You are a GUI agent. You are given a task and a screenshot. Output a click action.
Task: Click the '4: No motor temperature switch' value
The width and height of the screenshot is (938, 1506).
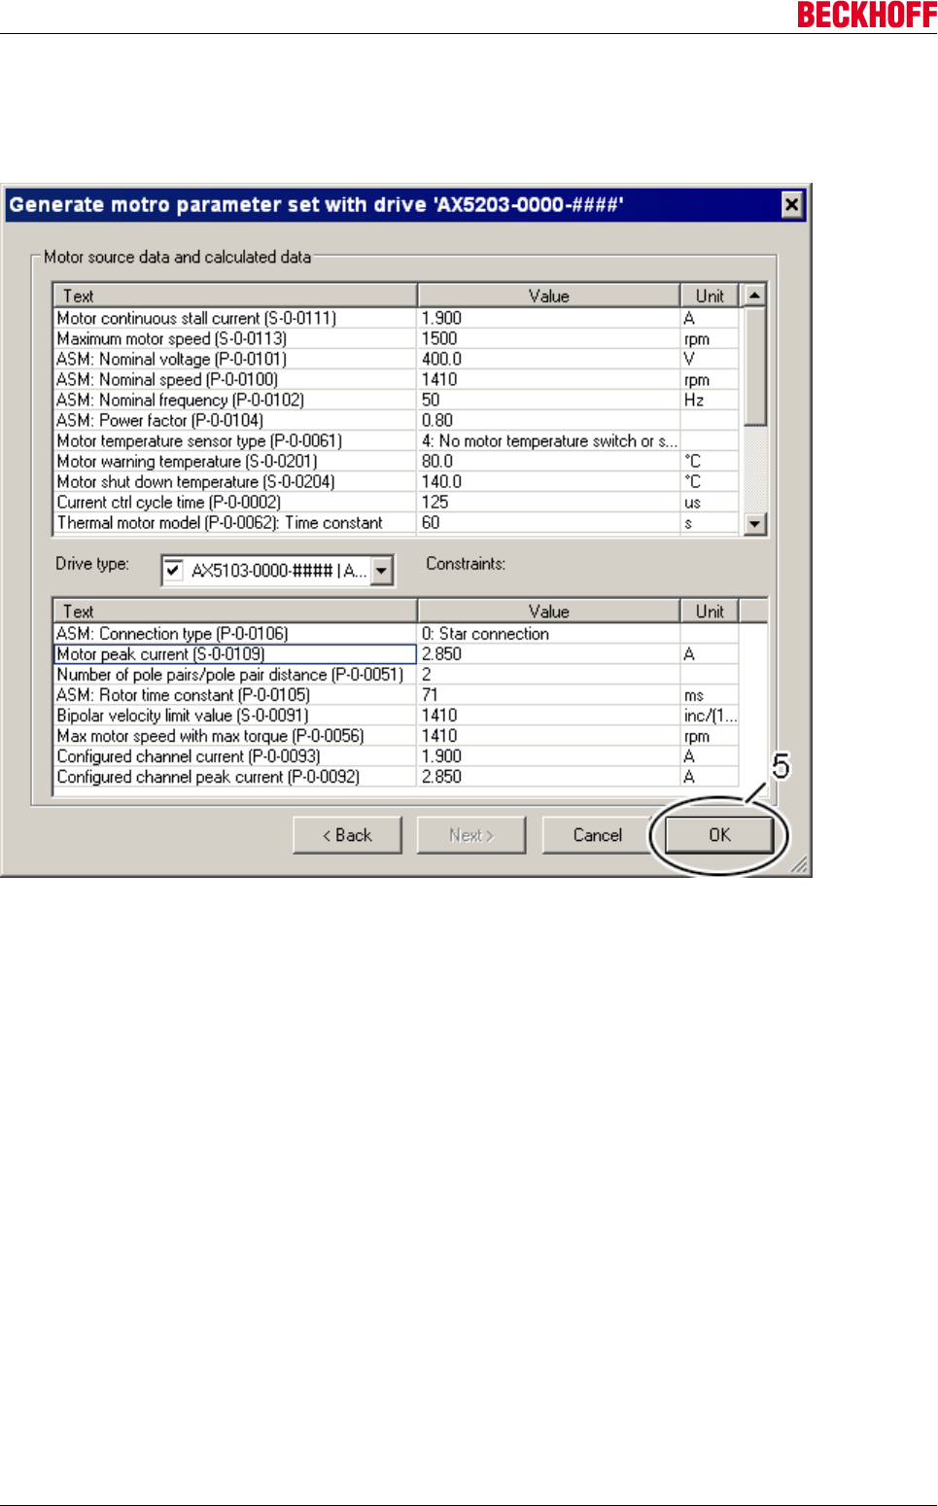[x=549, y=440]
